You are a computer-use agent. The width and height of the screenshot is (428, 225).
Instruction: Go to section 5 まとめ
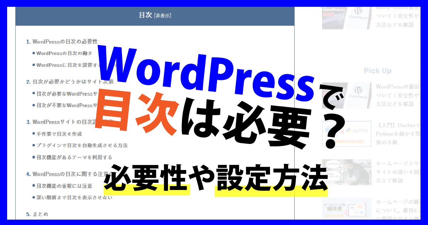click(x=40, y=214)
